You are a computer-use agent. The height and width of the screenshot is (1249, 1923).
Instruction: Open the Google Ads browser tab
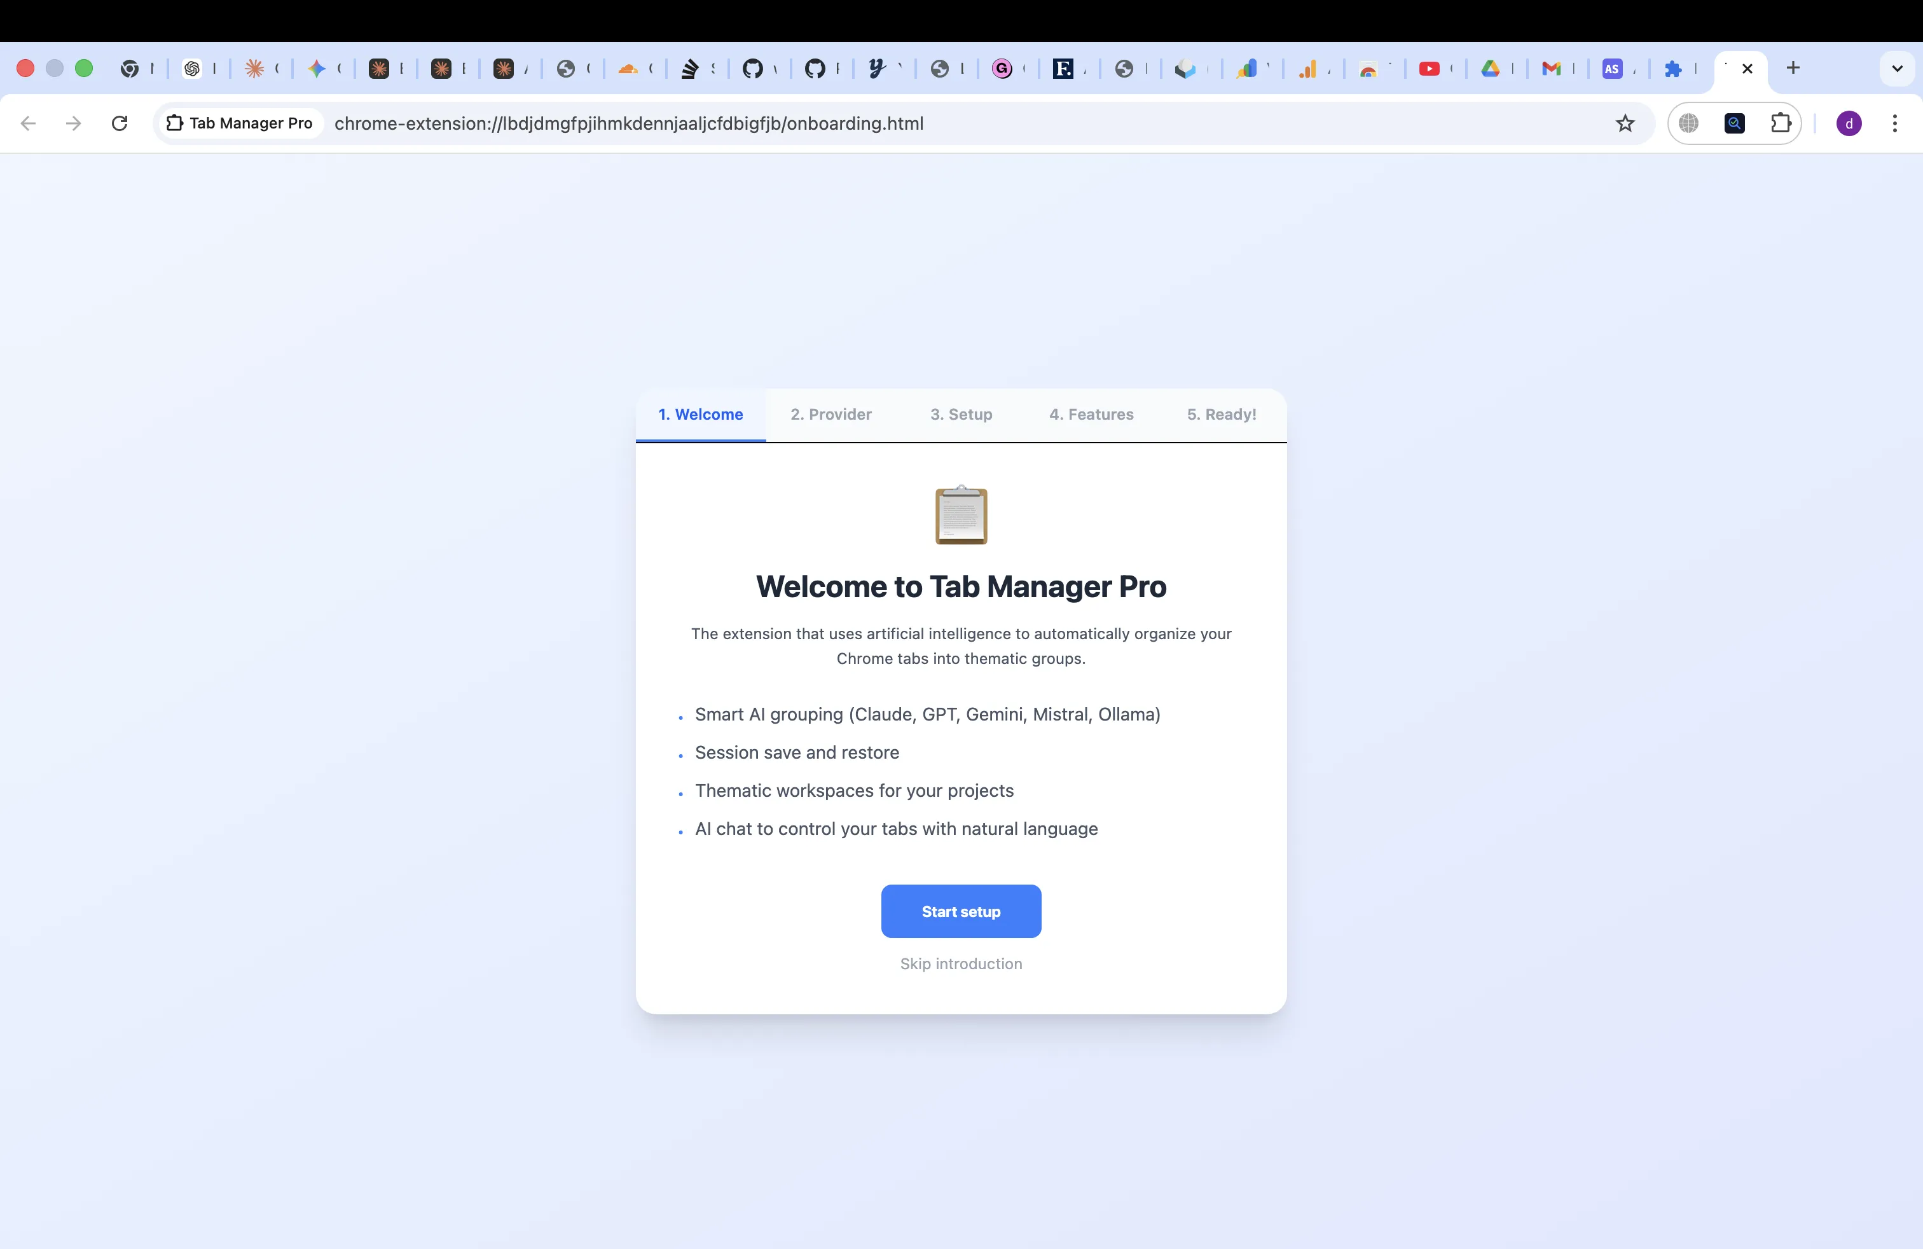point(1247,69)
